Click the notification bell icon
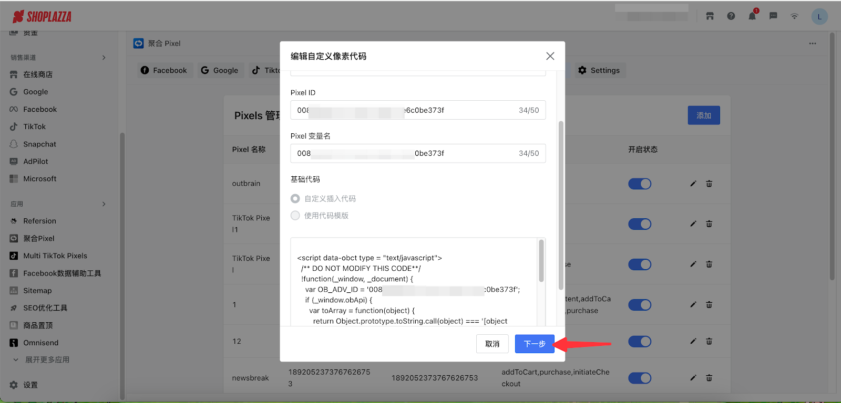This screenshot has height=403, width=841. pyautogui.click(x=752, y=16)
